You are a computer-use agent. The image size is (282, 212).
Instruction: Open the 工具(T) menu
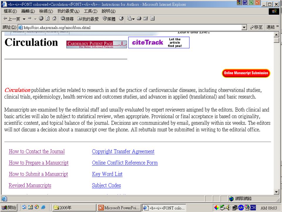90,11
